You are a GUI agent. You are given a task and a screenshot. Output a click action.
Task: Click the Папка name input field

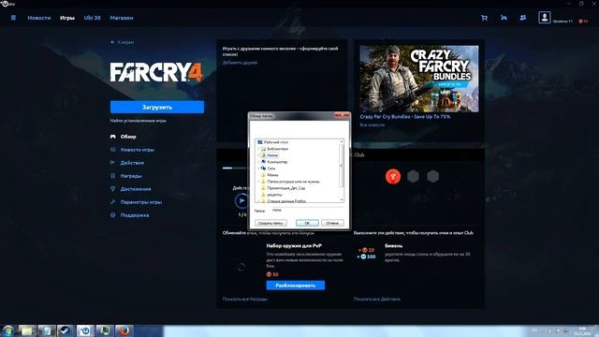point(308,210)
